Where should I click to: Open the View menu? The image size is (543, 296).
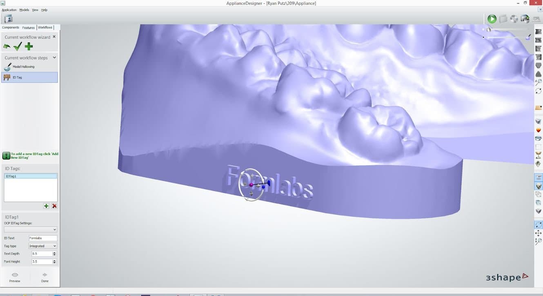(35, 10)
